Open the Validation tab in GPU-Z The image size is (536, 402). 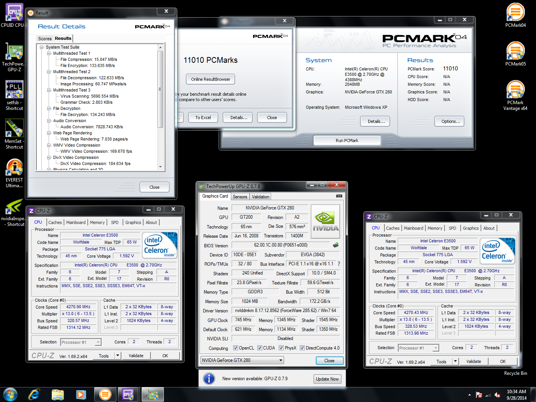coord(261,197)
